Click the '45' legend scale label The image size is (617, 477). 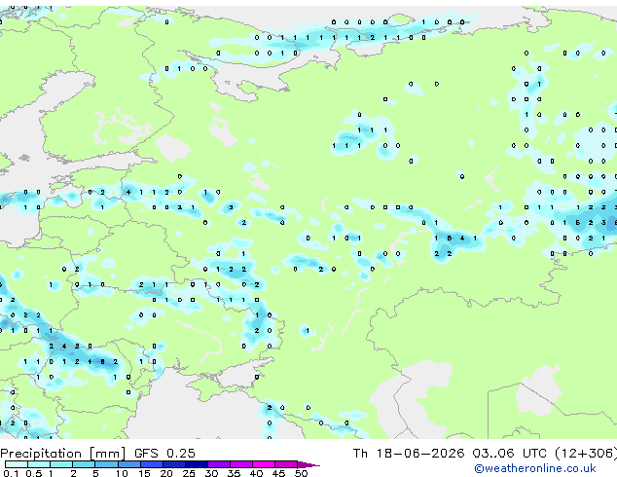click(x=278, y=473)
